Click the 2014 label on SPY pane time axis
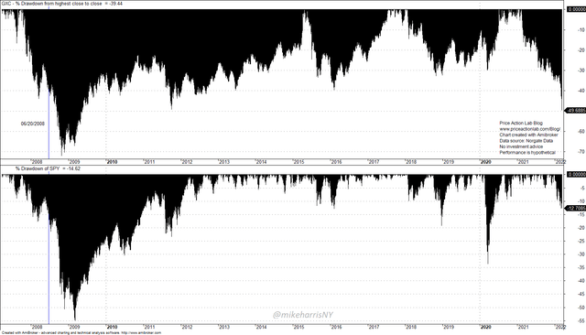Image resolution: width=586 pixels, height=335 pixels. pos(261,327)
